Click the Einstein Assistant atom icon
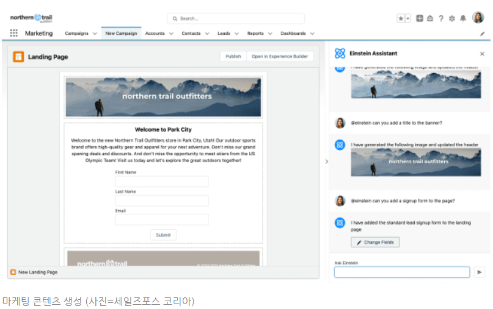The height and width of the screenshot is (309, 493). 340,54
